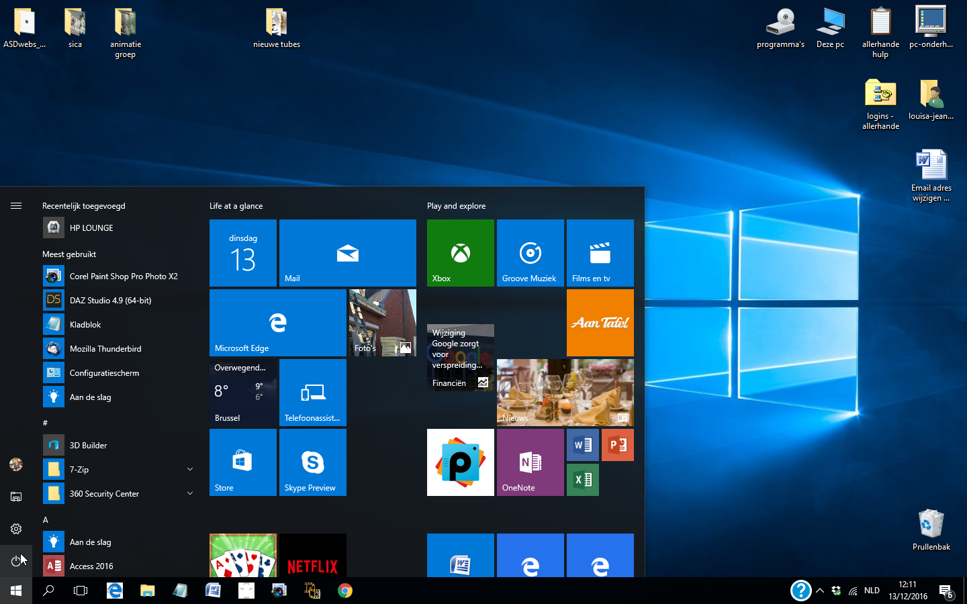This screenshot has width=967, height=604.
Task: Click the Mail tile
Action: click(x=347, y=253)
